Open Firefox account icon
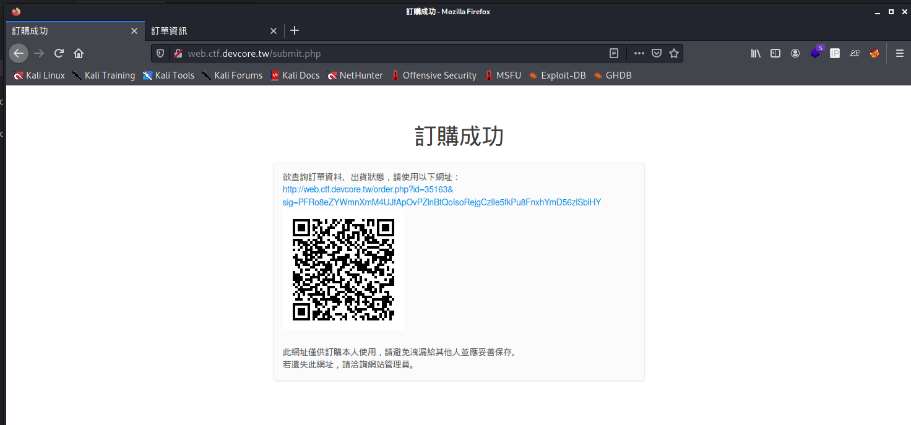This screenshot has width=911, height=425. pyautogui.click(x=795, y=53)
